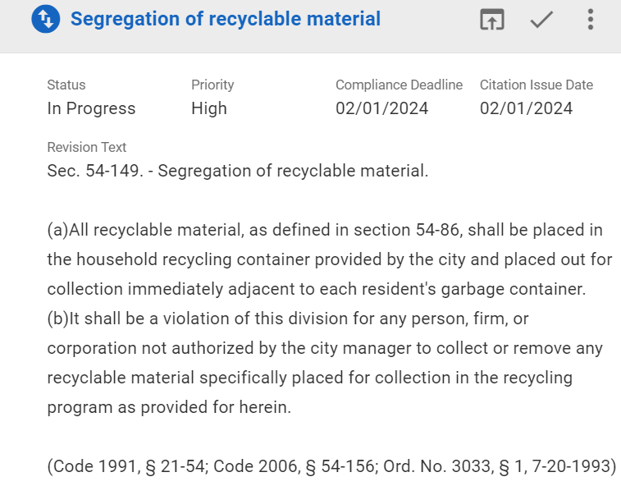Click the blue up-down arrows violation icon

[45, 20]
